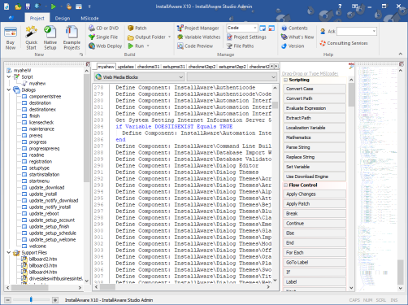Build a Web Deploy setup

tap(106, 46)
